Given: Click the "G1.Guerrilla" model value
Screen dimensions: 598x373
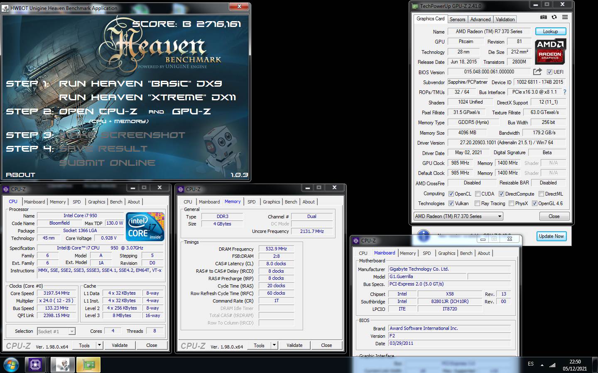Looking at the screenshot, I should click(427, 276).
